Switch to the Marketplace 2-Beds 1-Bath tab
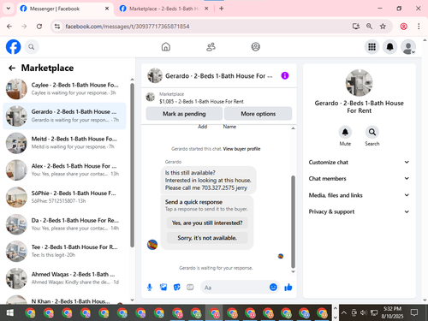 tap(164, 9)
